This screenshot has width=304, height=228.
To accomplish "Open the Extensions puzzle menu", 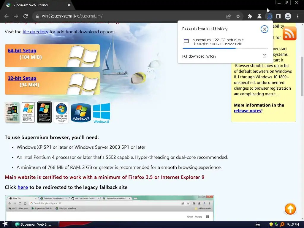I will [250, 17].
